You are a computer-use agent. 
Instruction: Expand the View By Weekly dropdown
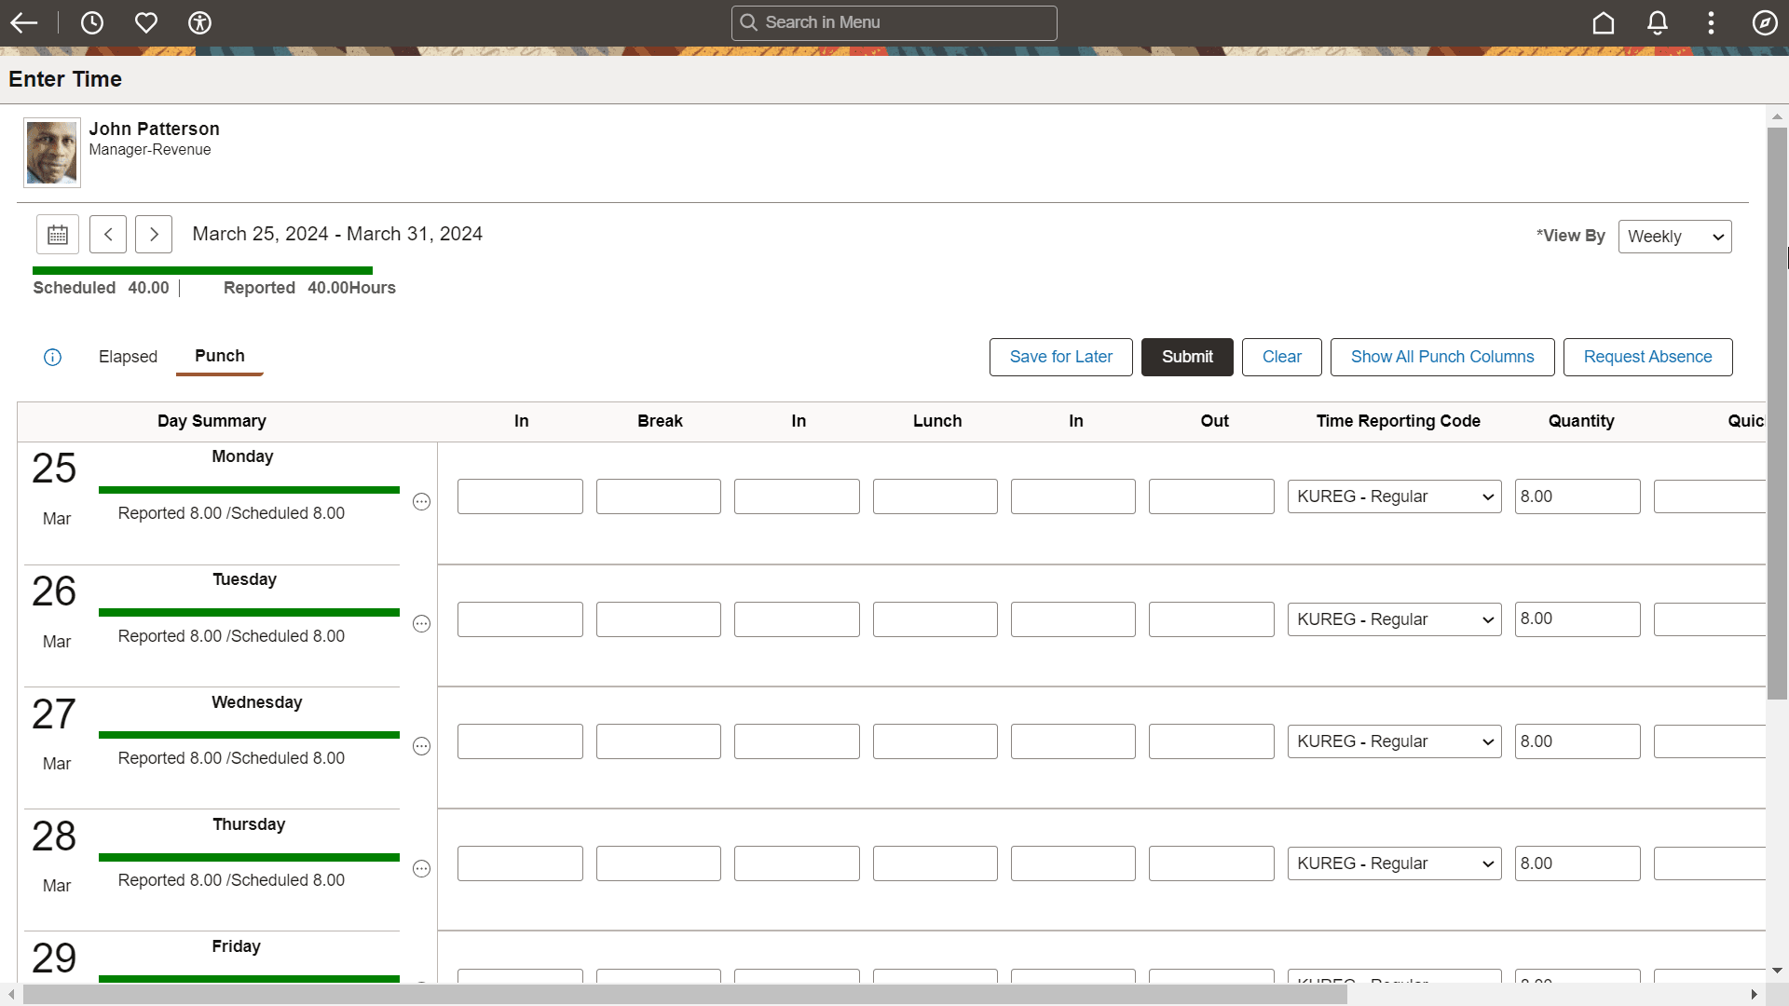(x=1674, y=237)
